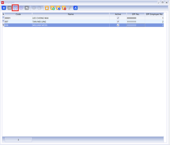The width and height of the screenshot is (170, 145).
Task: Open print preview with the magnifier page icon
Action: point(39,8)
